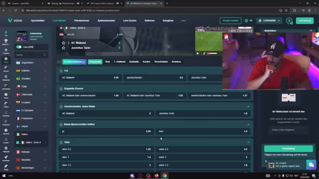Click the KI-Erkenntnisse button

[x=74, y=62]
